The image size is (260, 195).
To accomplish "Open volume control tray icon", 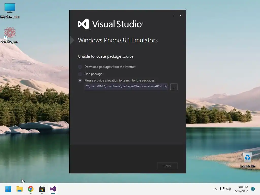I will click(229, 189).
